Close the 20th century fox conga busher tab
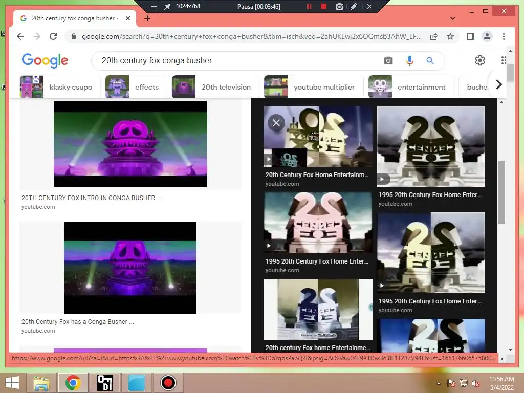Image resolution: width=524 pixels, height=393 pixels. point(127,18)
